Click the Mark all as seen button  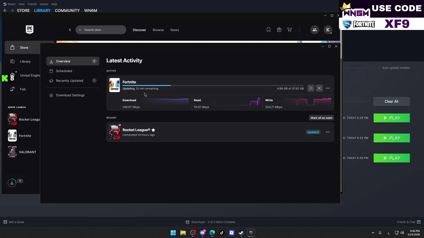pyautogui.click(x=321, y=118)
